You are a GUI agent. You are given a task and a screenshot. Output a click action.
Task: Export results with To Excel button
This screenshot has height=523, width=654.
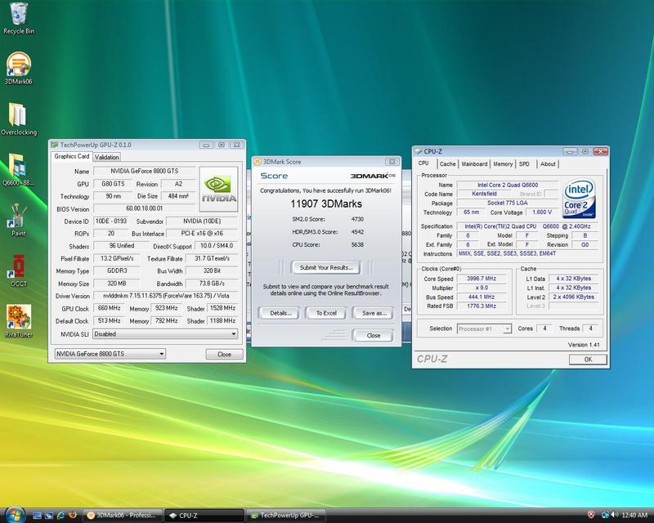(326, 313)
